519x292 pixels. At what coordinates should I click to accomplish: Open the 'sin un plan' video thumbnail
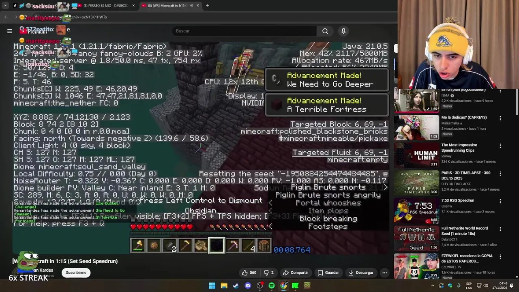(x=416, y=101)
